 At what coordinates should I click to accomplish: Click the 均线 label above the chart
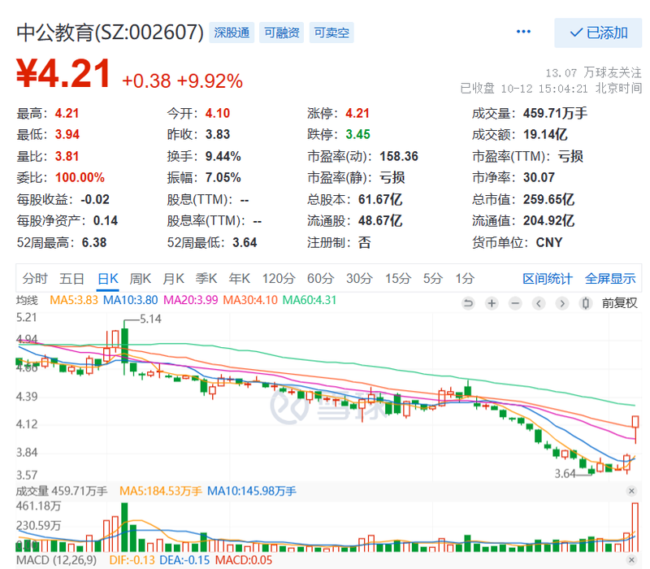[27, 300]
